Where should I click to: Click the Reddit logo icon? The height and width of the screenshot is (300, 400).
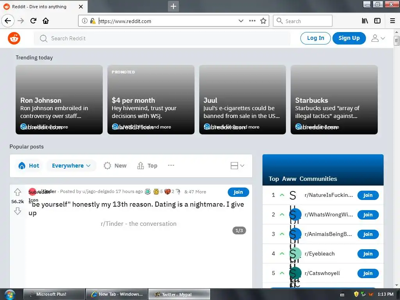point(14,38)
